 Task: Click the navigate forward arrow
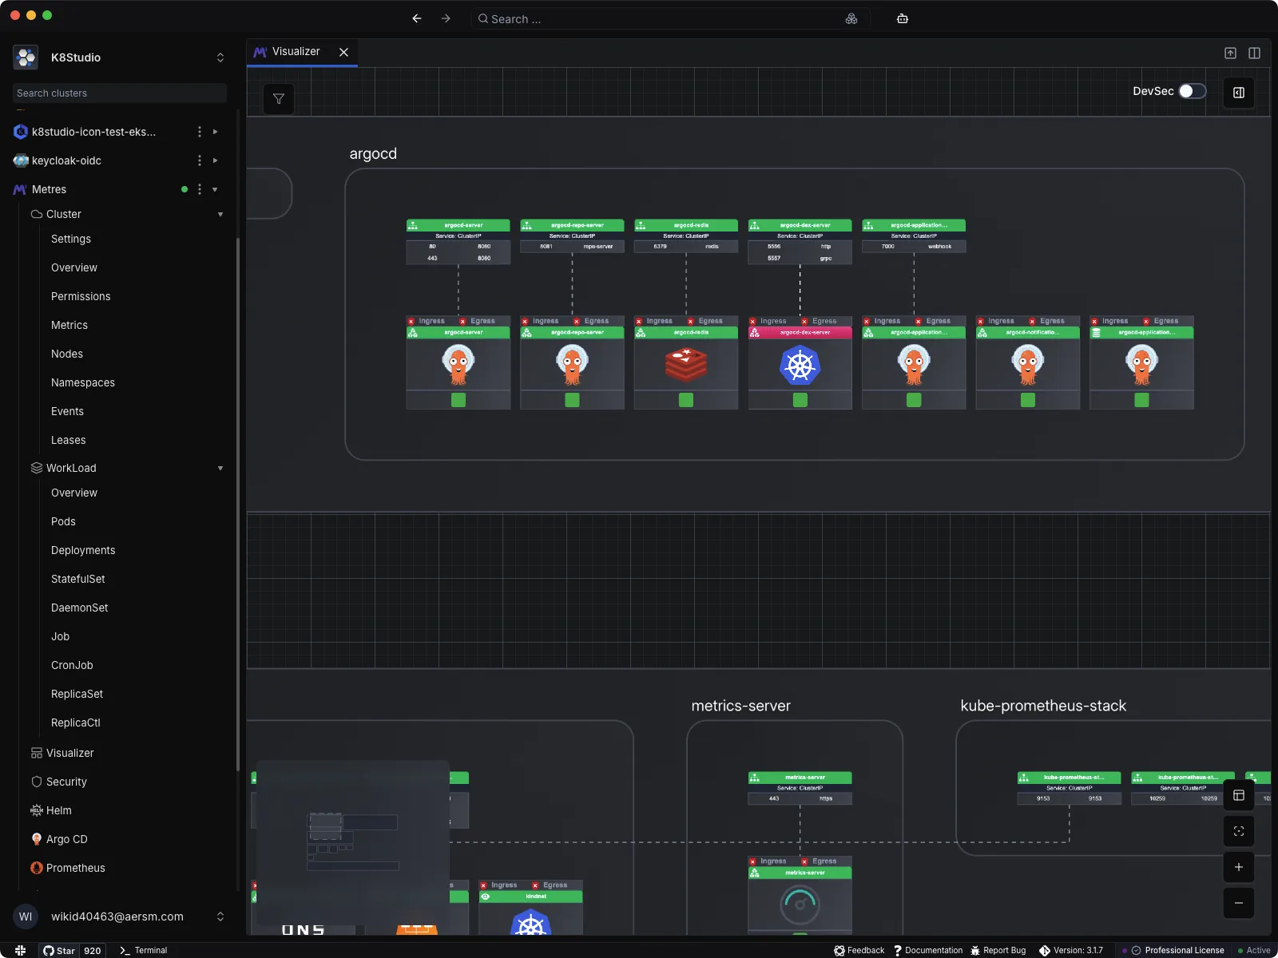(x=446, y=18)
